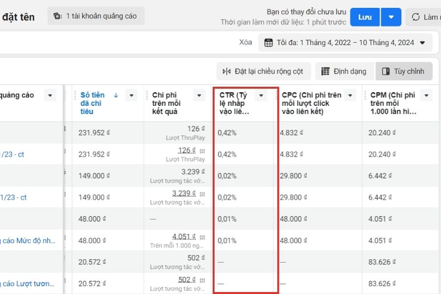This screenshot has height=294, width=441.
Task: Click the drag handle of Số tiền column
Action: 75,96
